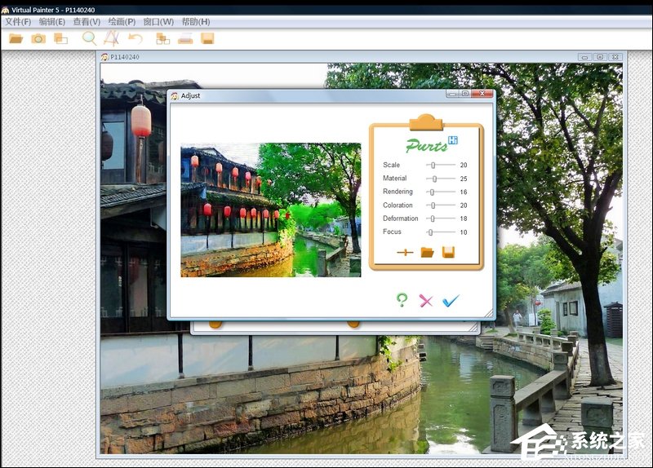Click the green question mark help icon
The width and height of the screenshot is (653, 468).
pos(402,301)
